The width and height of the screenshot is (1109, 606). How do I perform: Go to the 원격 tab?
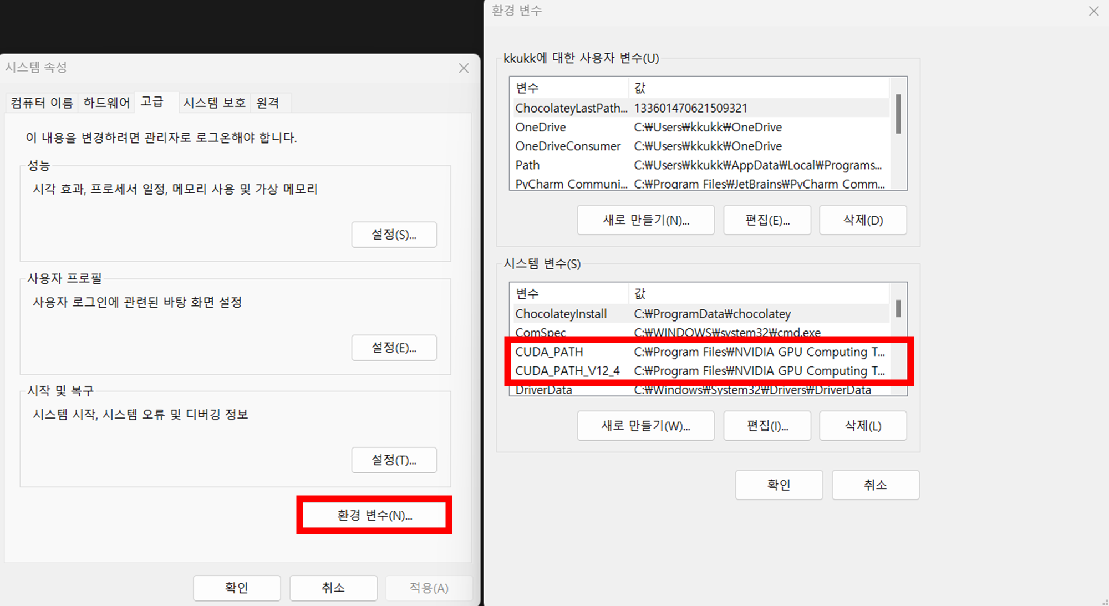[x=268, y=103]
